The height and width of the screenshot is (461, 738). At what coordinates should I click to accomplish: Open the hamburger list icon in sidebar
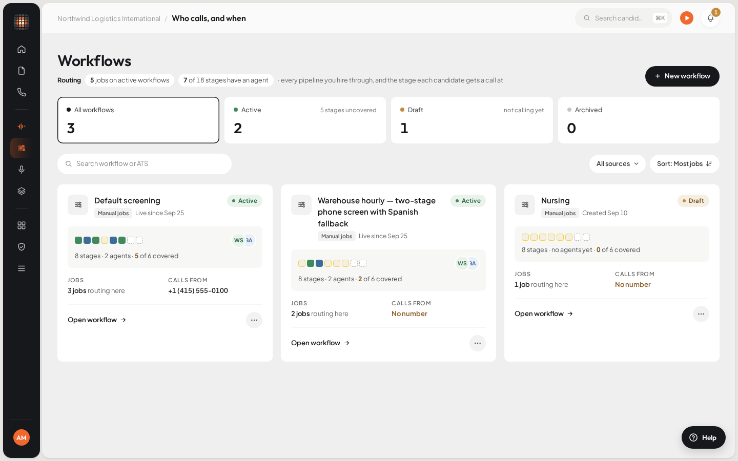pyautogui.click(x=22, y=268)
